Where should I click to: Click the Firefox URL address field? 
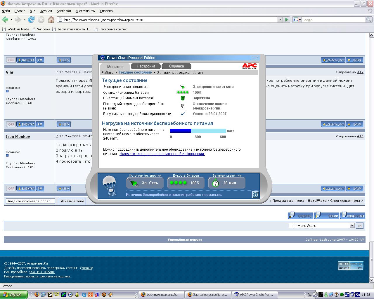(167, 20)
